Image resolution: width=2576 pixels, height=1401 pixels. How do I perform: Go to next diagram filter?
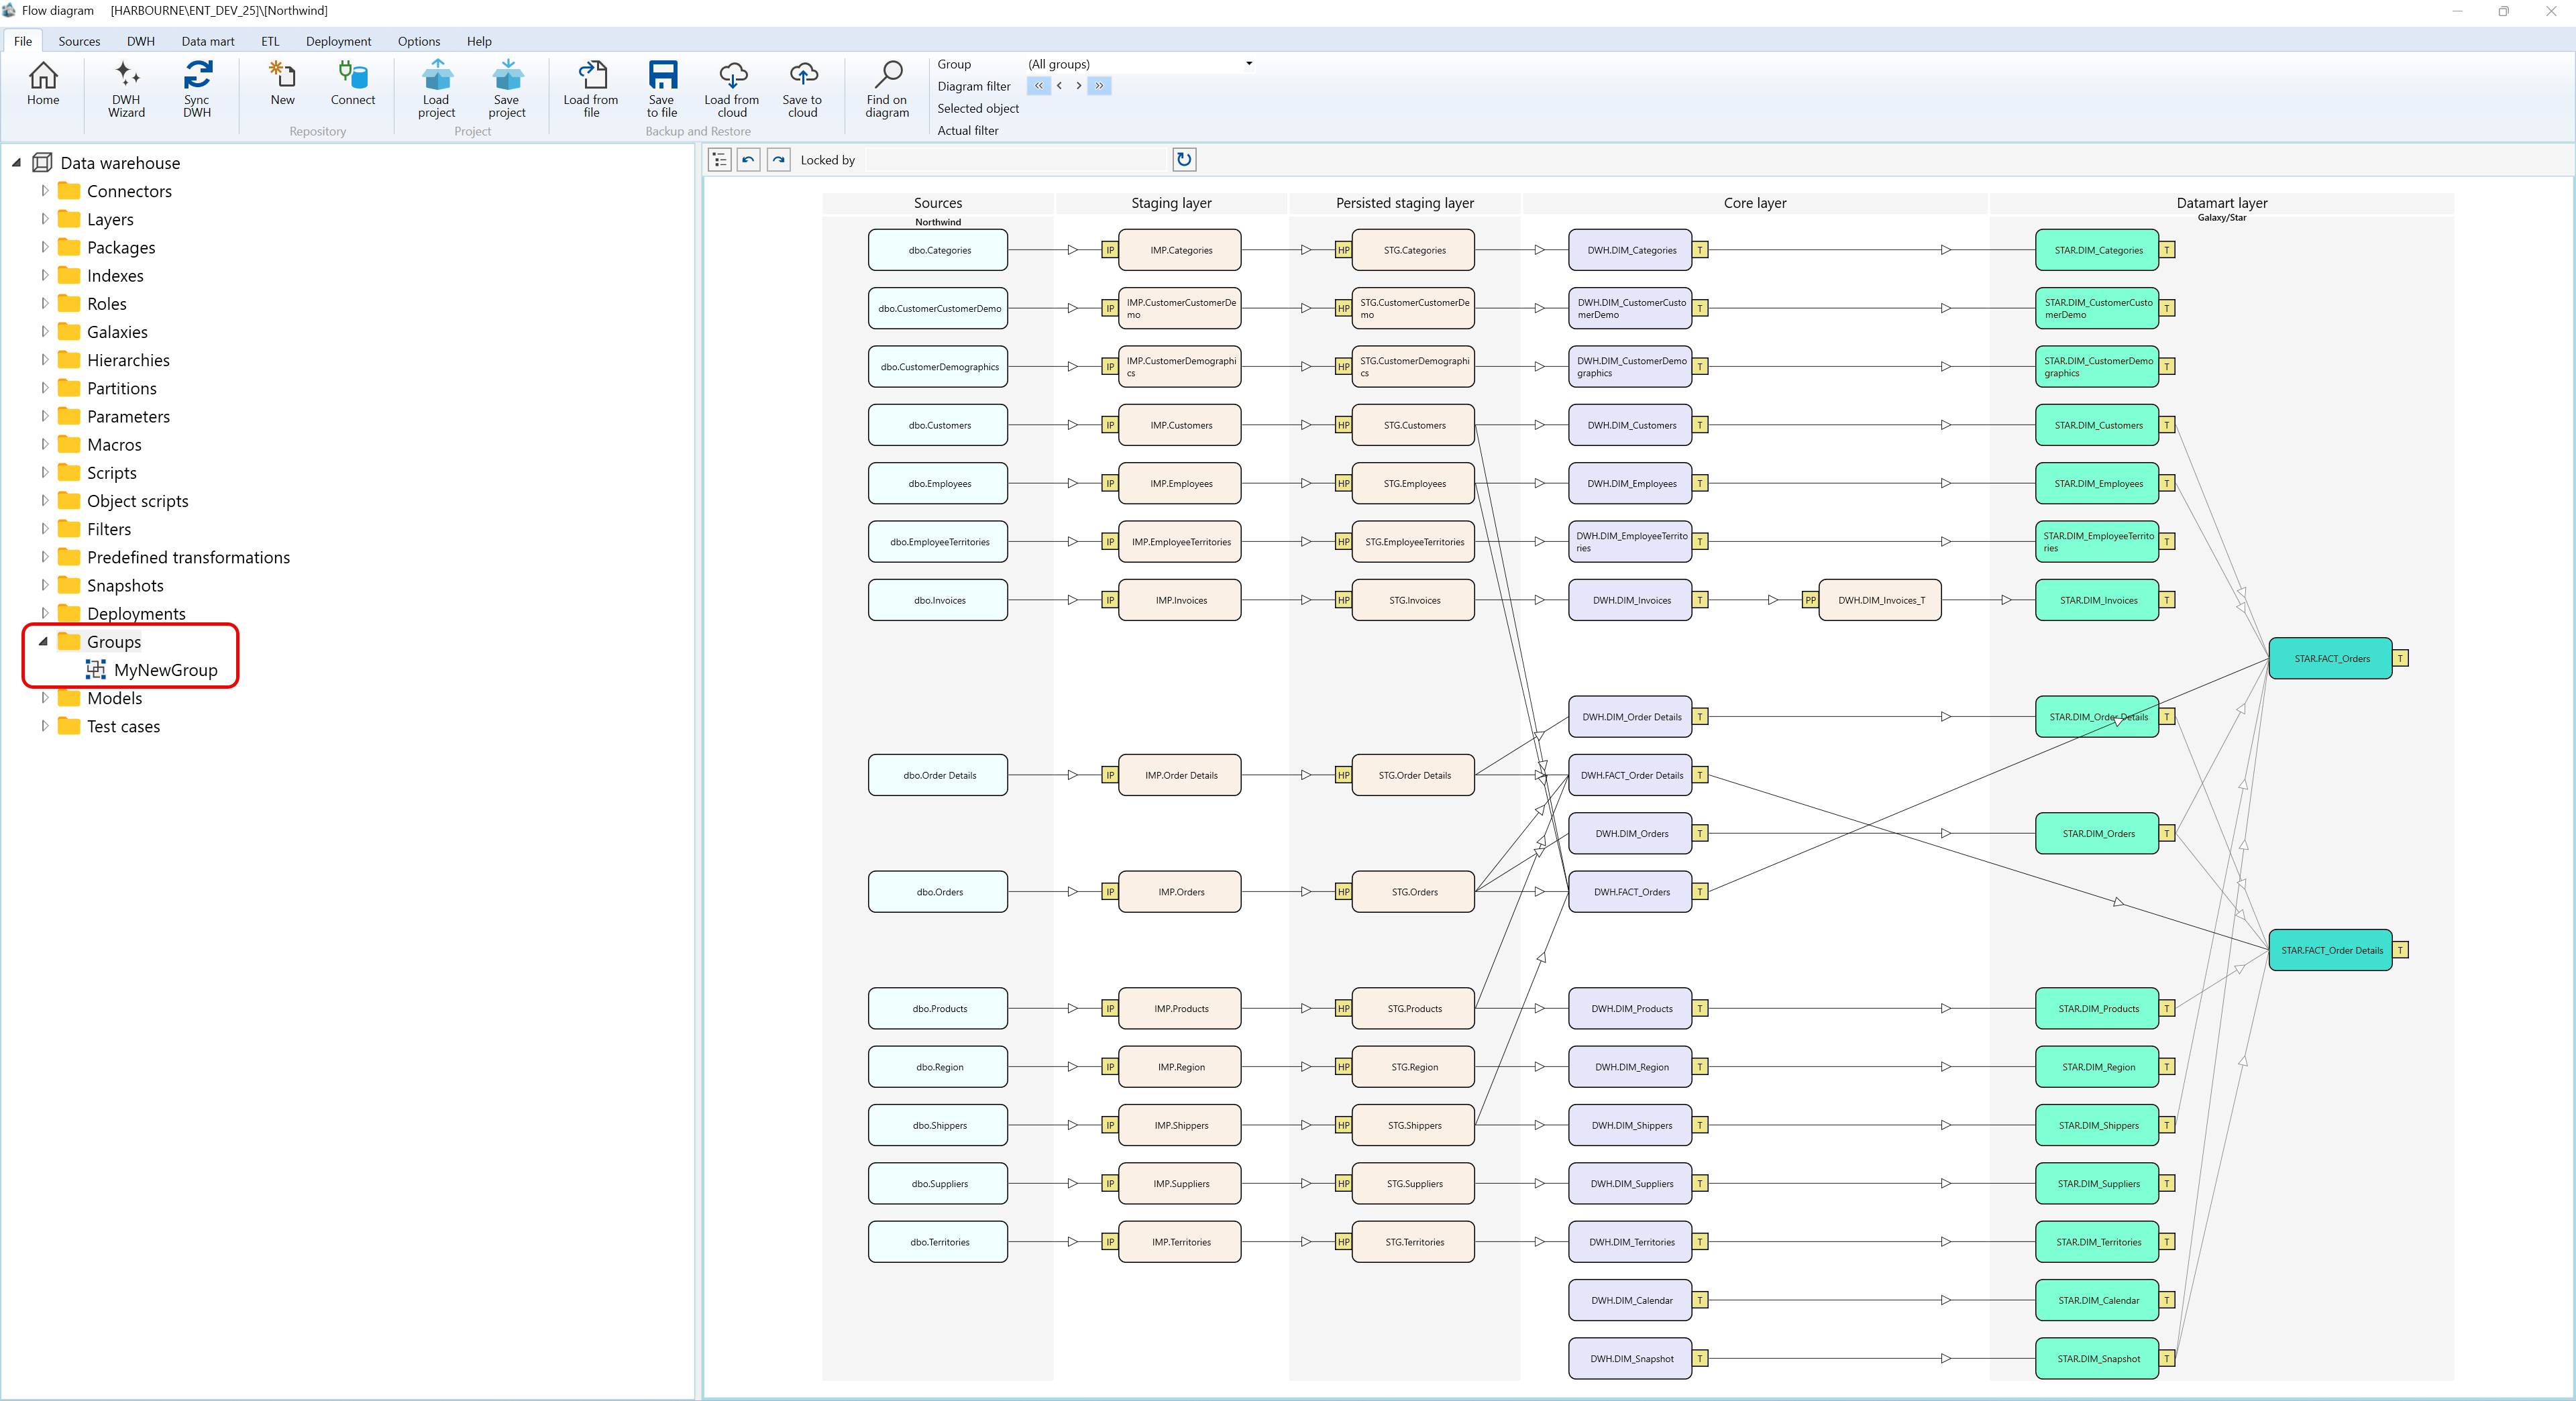(1078, 86)
